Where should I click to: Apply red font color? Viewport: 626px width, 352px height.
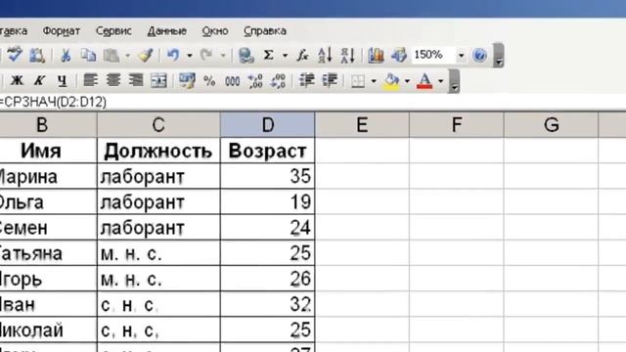pyautogui.click(x=425, y=81)
